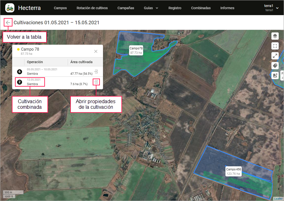Go to the Campos menu
The width and height of the screenshot is (284, 201).
60,8
